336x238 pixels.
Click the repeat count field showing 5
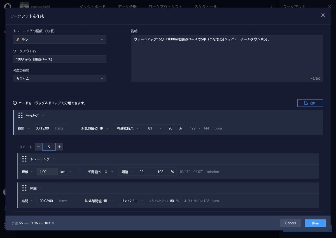click(x=49, y=147)
